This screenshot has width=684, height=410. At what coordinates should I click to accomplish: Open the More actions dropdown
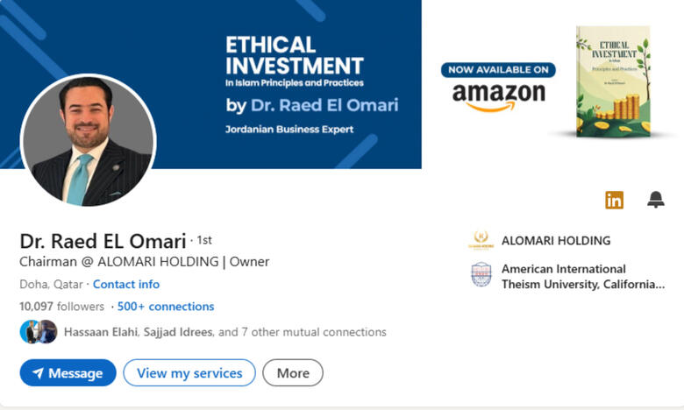(x=293, y=373)
